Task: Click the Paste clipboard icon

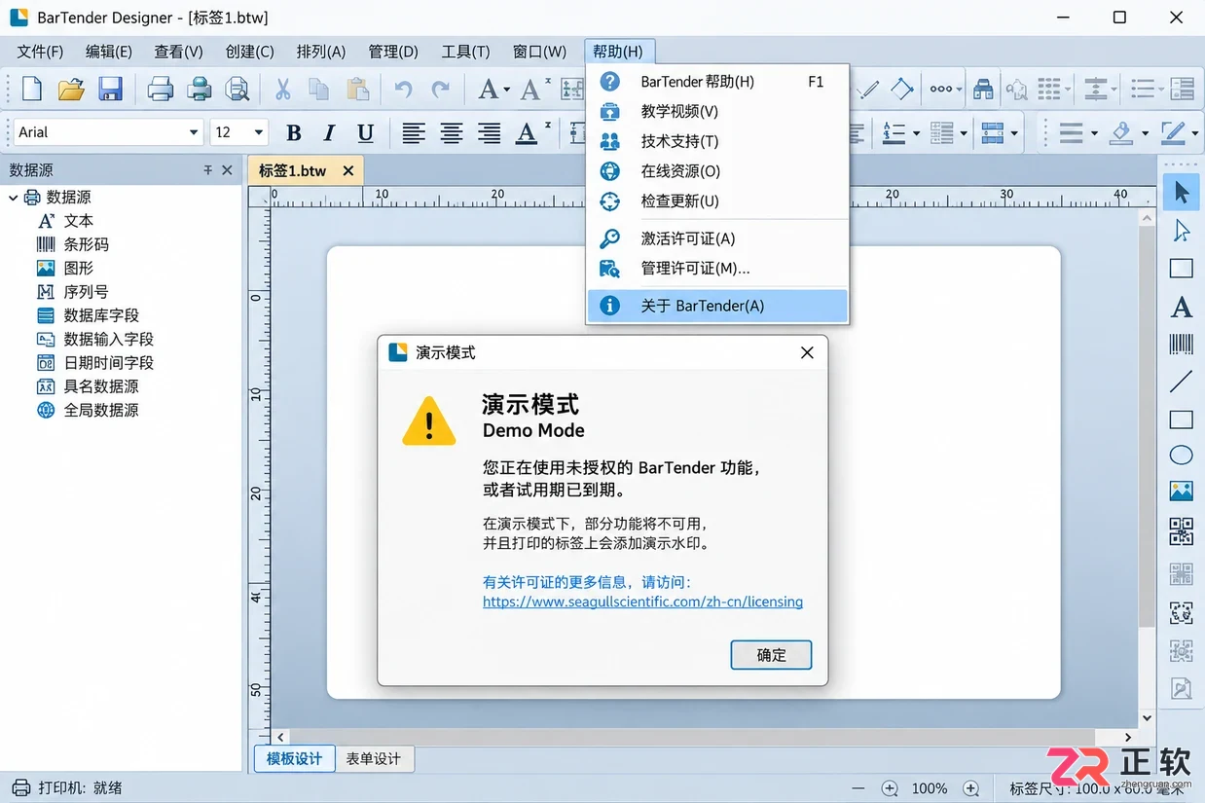Action: [357, 89]
